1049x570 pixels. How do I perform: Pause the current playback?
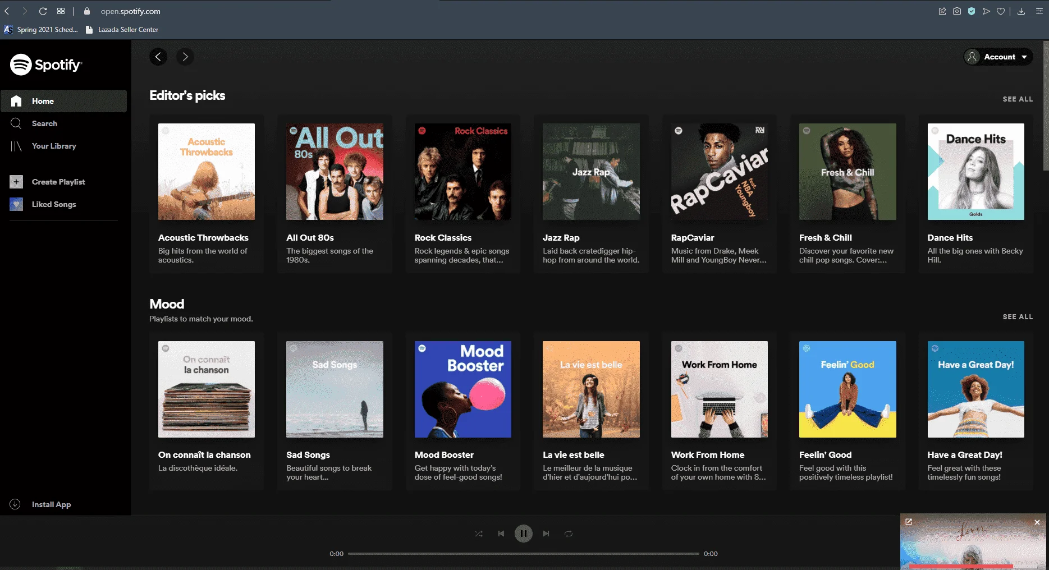524,534
